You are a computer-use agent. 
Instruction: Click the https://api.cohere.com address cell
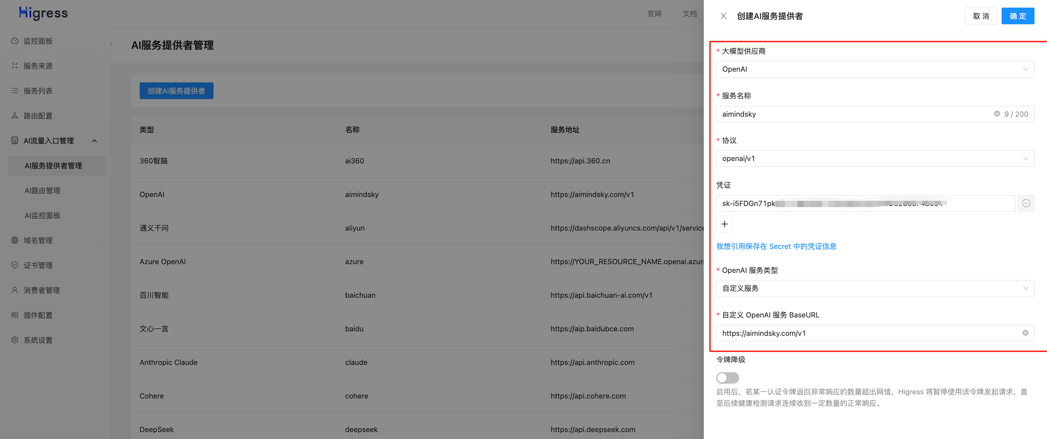coord(588,396)
